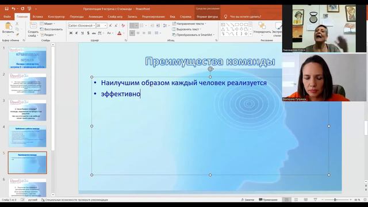Open Преобразовать в SmartArt dropdown
The width and height of the screenshot is (368, 207).
click(x=194, y=34)
